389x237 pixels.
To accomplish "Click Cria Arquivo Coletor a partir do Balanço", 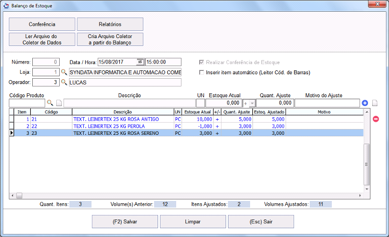I will pos(110,40).
